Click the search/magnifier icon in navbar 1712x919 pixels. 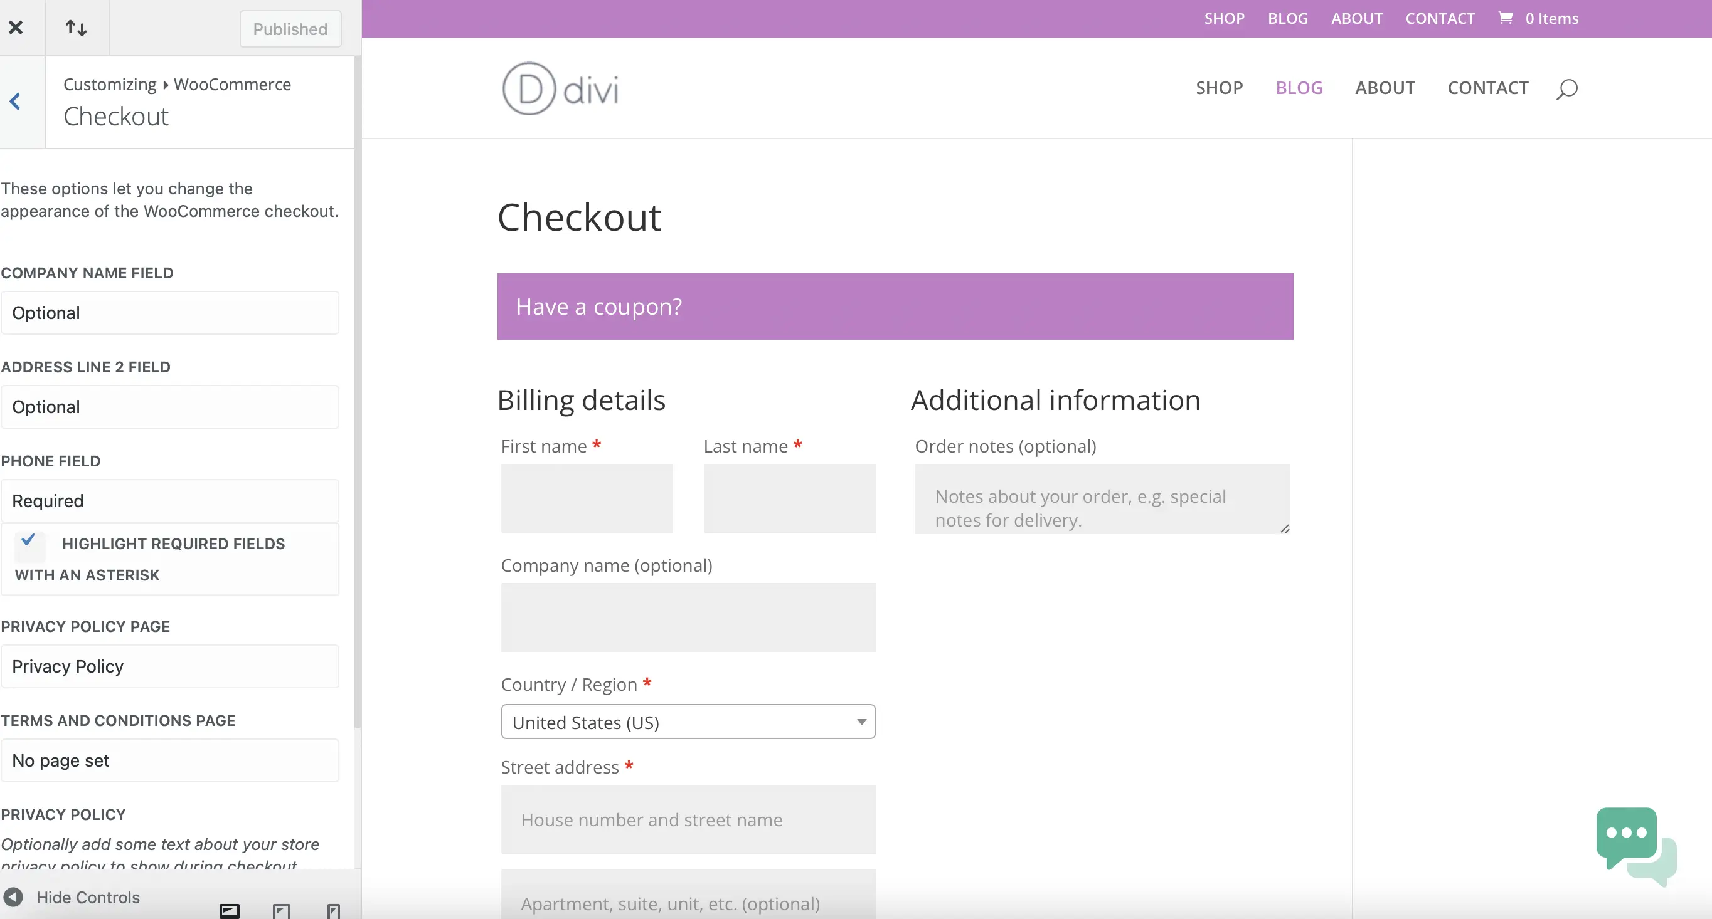(x=1568, y=88)
